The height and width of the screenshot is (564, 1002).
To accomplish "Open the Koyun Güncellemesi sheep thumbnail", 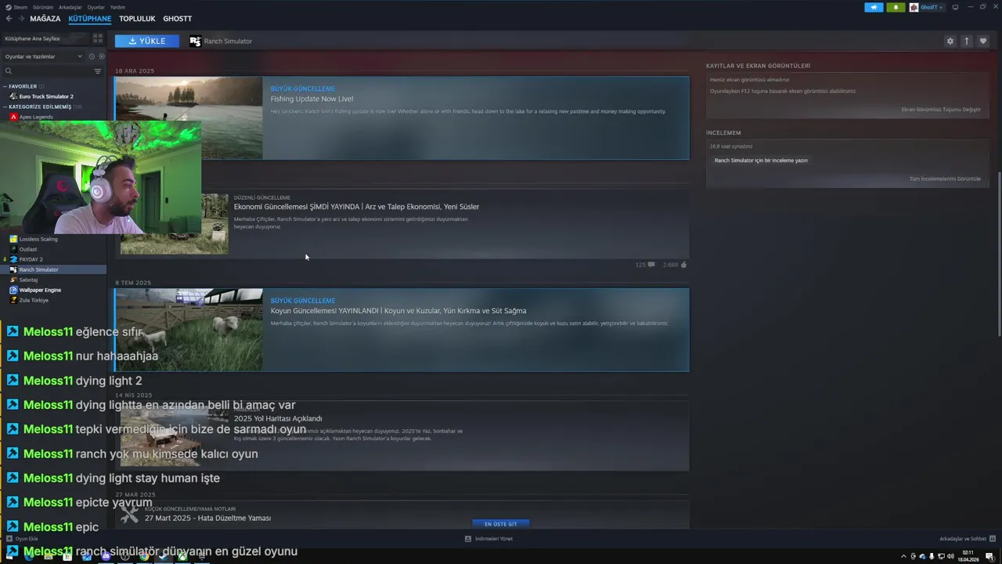I will click(x=189, y=330).
